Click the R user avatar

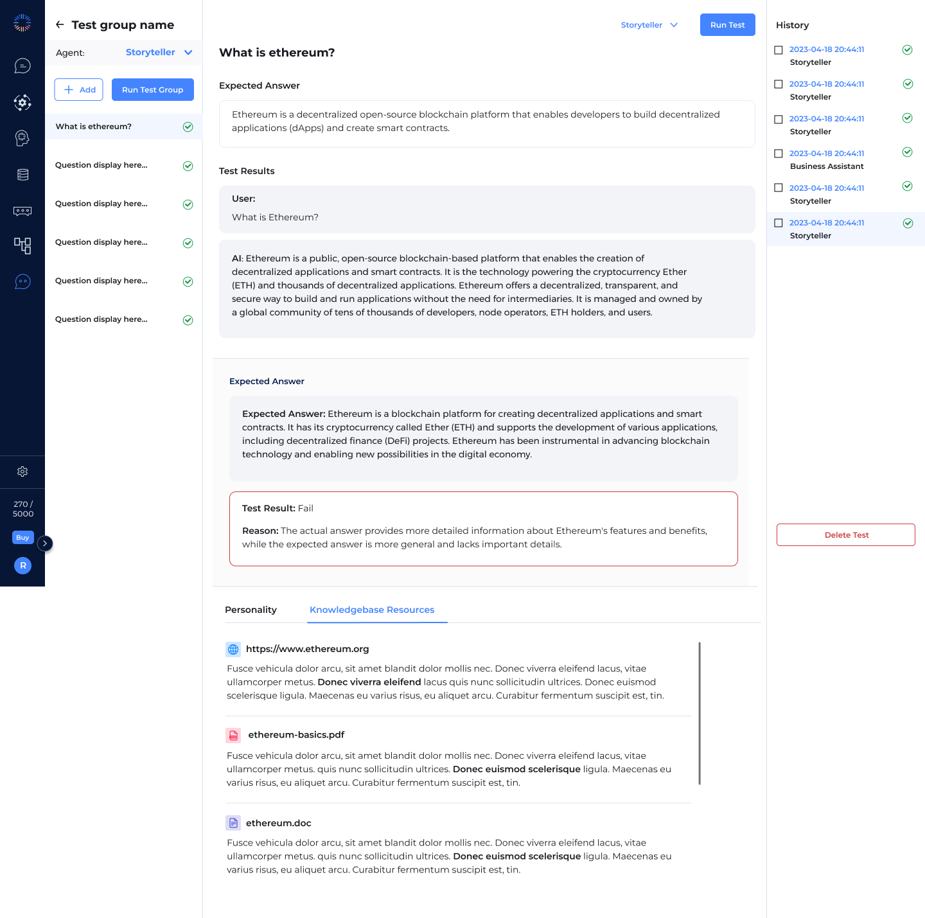tap(22, 565)
